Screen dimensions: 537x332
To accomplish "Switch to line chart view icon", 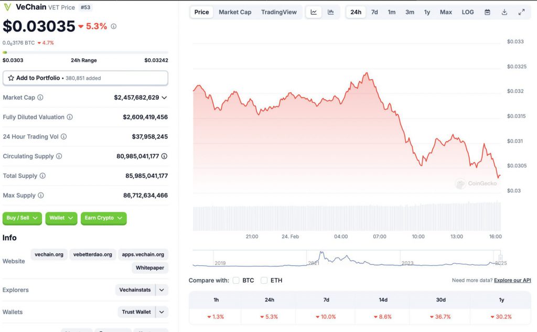I will [314, 12].
